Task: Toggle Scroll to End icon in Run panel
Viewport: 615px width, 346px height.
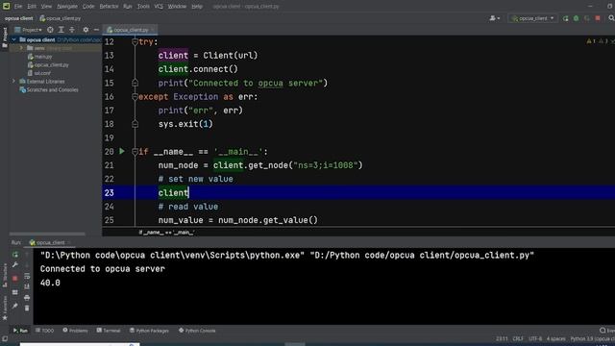Action: [x=27, y=286]
